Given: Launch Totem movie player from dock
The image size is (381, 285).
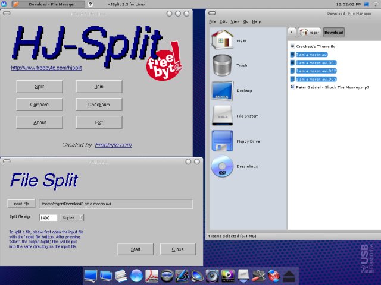Looking at the screenshot, I should pos(227,275).
